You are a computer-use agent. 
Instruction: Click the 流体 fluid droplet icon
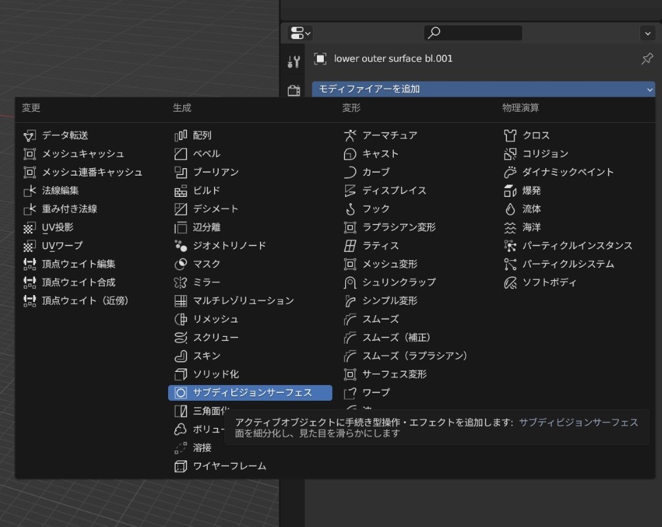(x=510, y=209)
